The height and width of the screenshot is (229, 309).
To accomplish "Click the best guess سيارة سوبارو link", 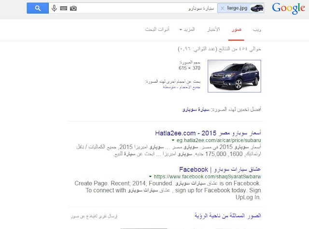I will coord(196,109).
